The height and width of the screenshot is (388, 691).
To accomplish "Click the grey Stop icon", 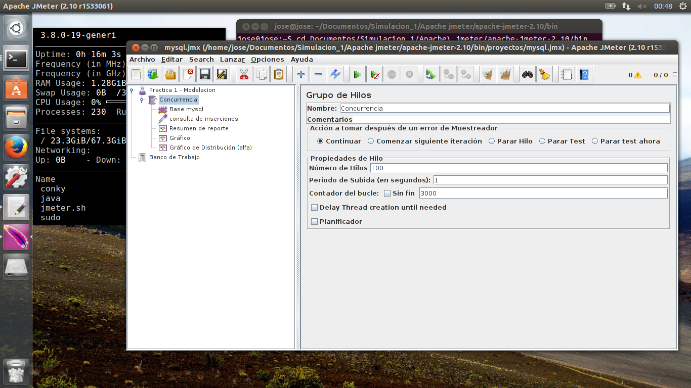I will (392, 75).
